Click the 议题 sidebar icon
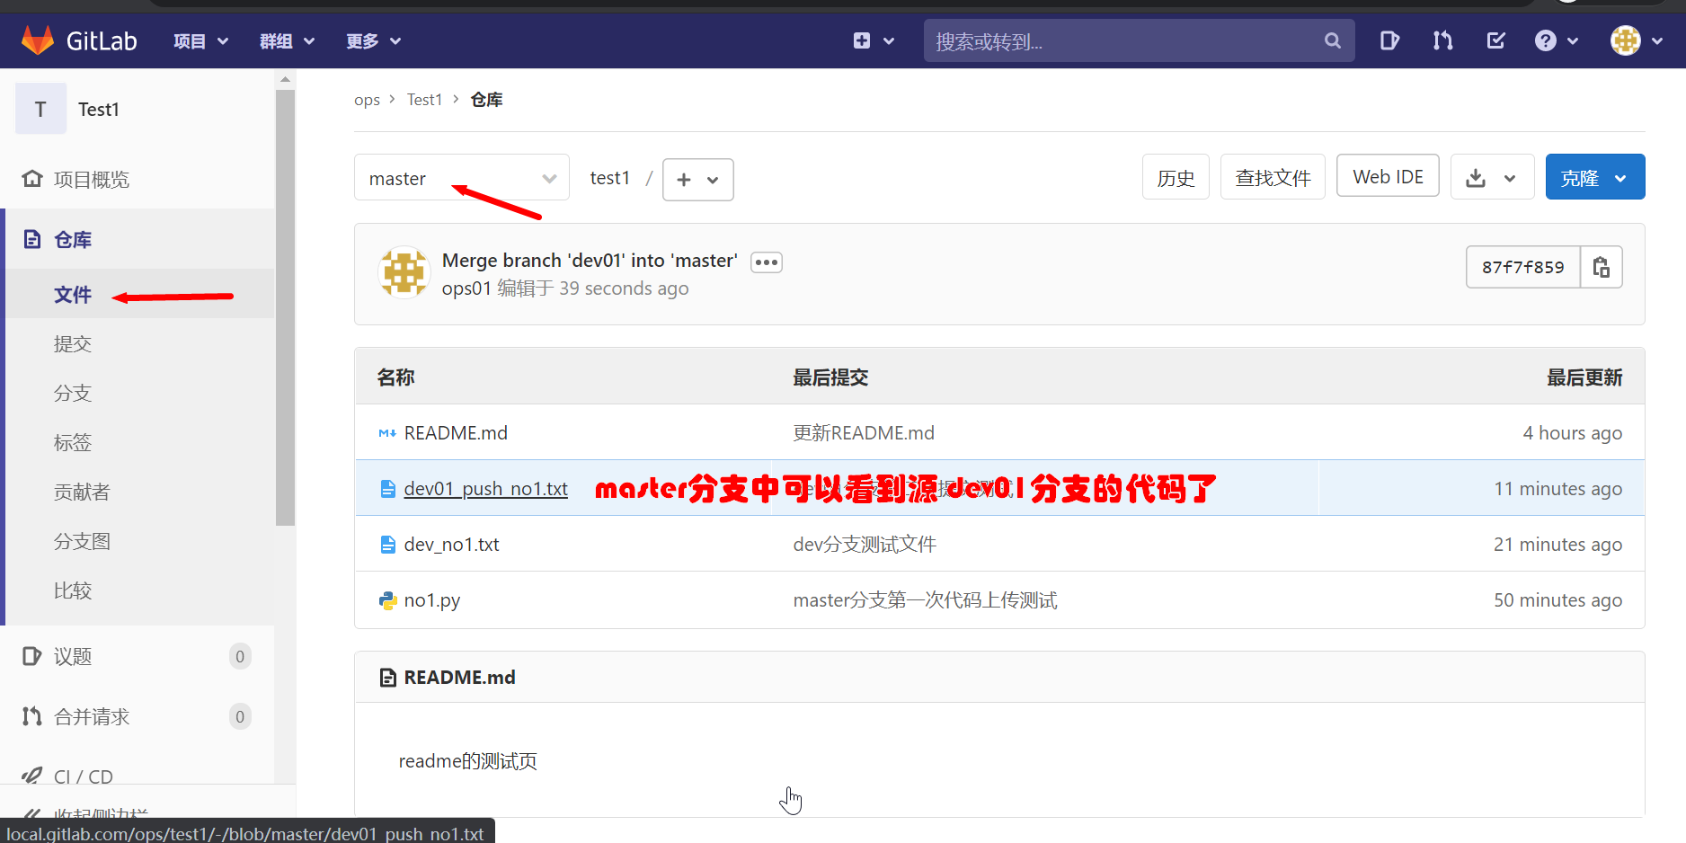 (32, 656)
